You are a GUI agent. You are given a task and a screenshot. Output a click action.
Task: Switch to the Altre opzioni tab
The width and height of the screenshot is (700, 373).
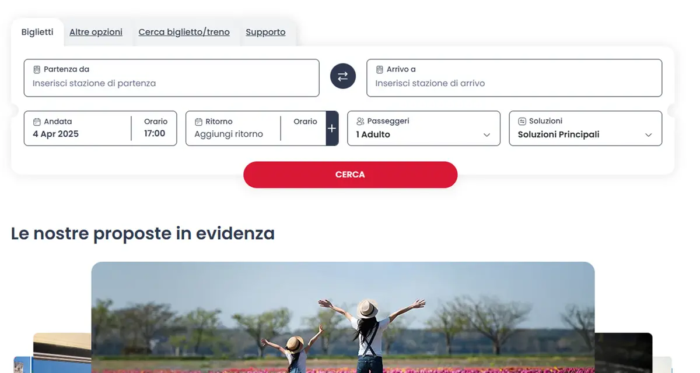tap(96, 32)
